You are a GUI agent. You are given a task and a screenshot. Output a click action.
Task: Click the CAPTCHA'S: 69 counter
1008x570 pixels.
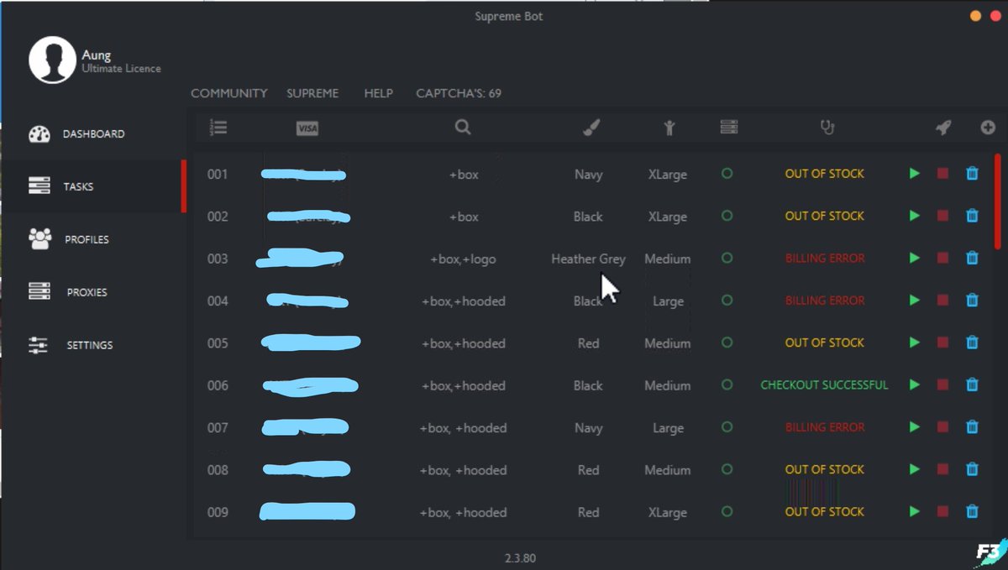tap(459, 93)
